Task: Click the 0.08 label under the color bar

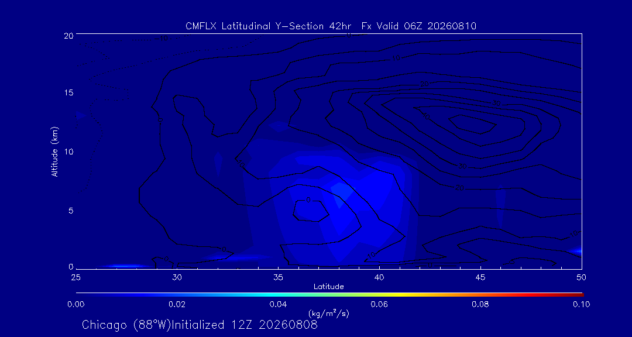Action: point(480,304)
